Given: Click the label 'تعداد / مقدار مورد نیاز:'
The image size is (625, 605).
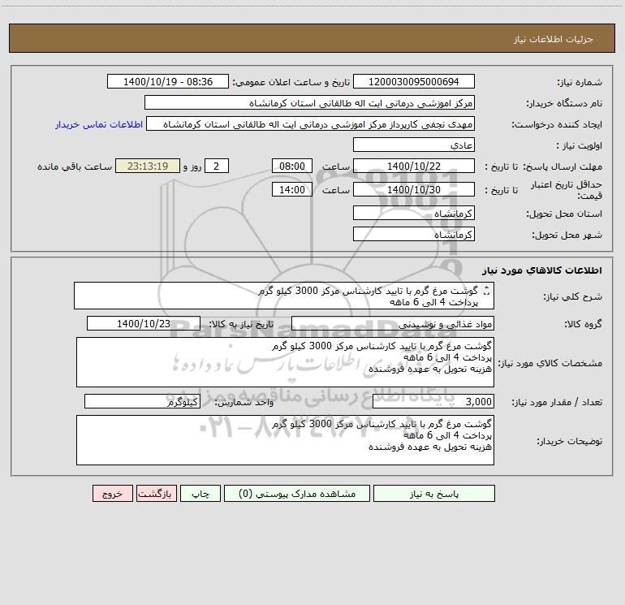Looking at the screenshot, I should pos(557,402).
